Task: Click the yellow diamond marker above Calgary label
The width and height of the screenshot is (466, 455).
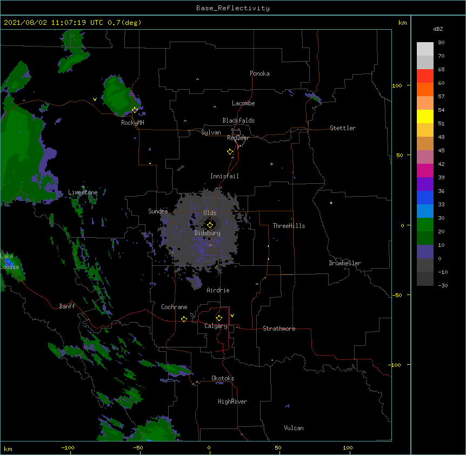Action: pos(219,318)
